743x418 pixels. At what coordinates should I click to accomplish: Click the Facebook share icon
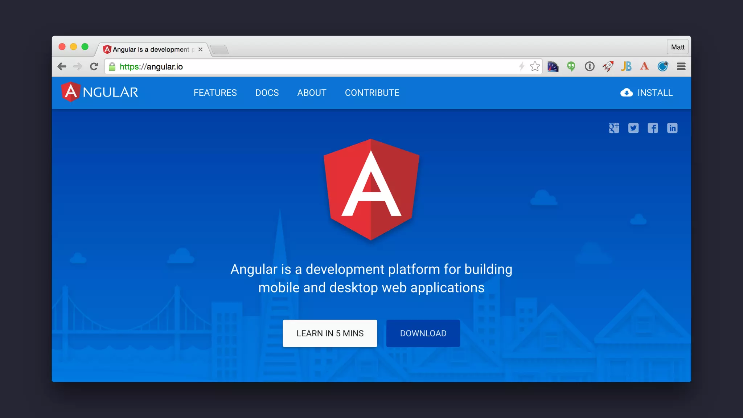[x=653, y=128]
